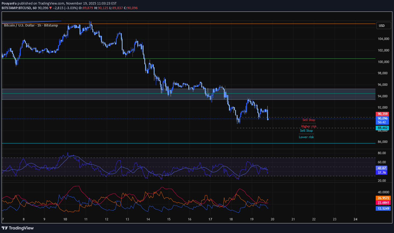This screenshot has height=233, width=394.
Task: Click the red 22.6841 indicator value label
Action: pos(382,203)
